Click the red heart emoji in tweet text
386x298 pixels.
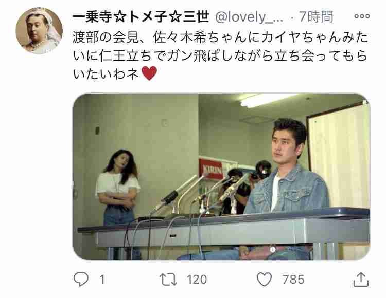pos(149,73)
